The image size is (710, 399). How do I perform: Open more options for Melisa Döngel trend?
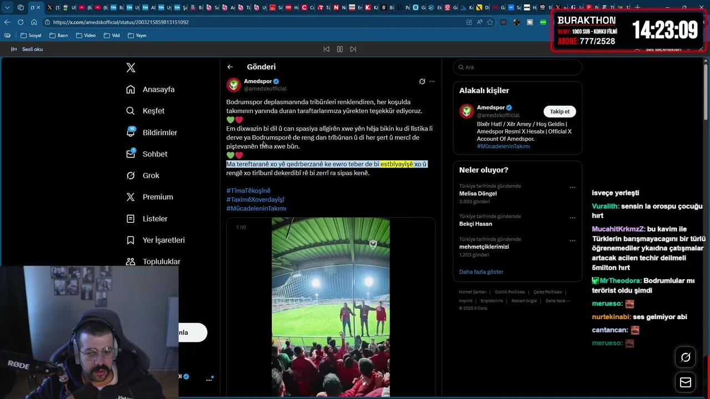point(572,187)
